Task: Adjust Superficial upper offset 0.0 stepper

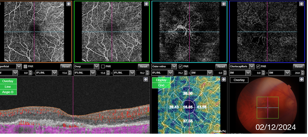Action: (30, 73)
